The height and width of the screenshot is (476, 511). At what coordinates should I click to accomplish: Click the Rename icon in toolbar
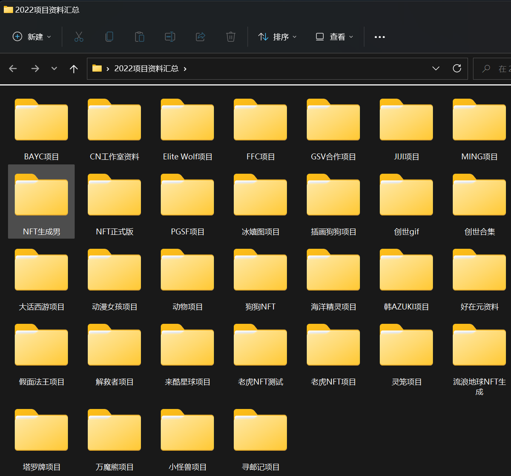pos(170,37)
